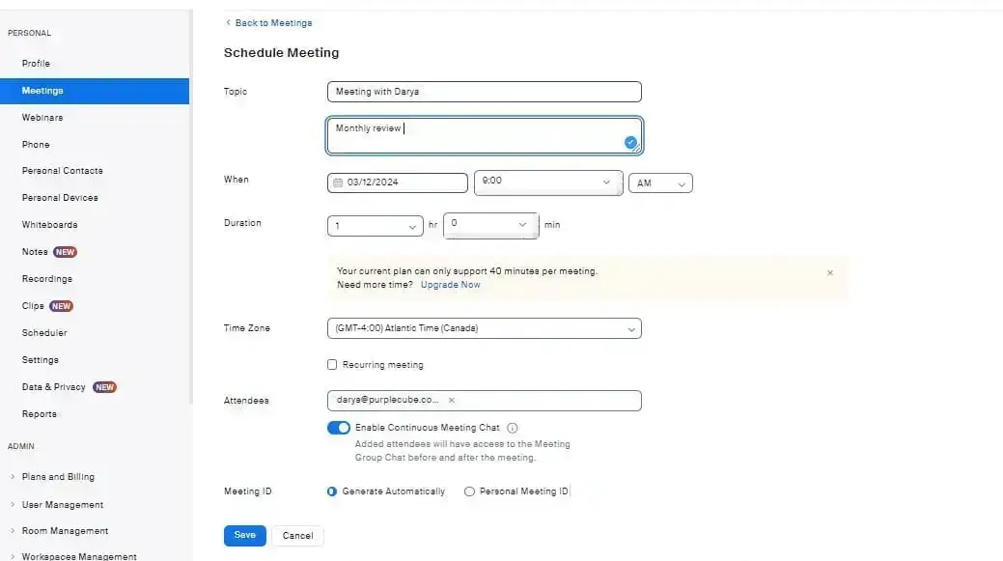Click the meeting Topic input field
This screenshot has height=561, width=1003.
tap(484, 92)
